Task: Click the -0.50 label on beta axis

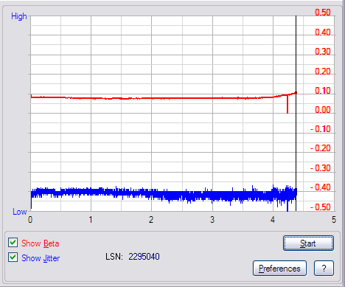Action: click(321, 207)
